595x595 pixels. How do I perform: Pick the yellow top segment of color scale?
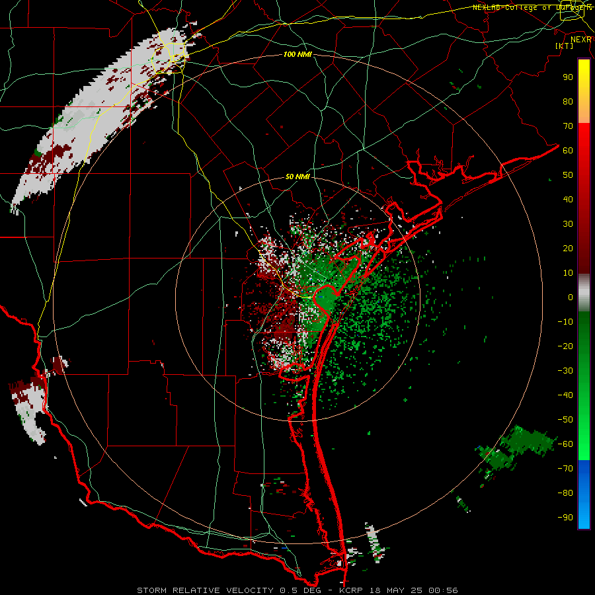coord(584,91)
